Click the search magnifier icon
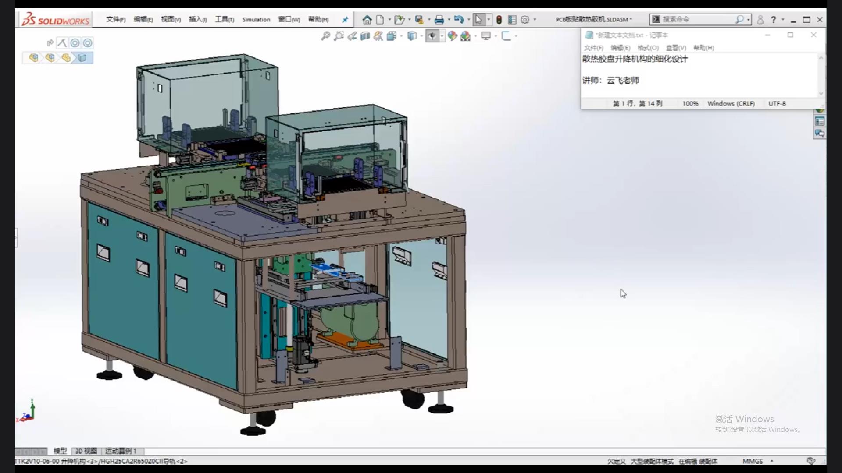842x473 pixels. click(x=739, y=19)
